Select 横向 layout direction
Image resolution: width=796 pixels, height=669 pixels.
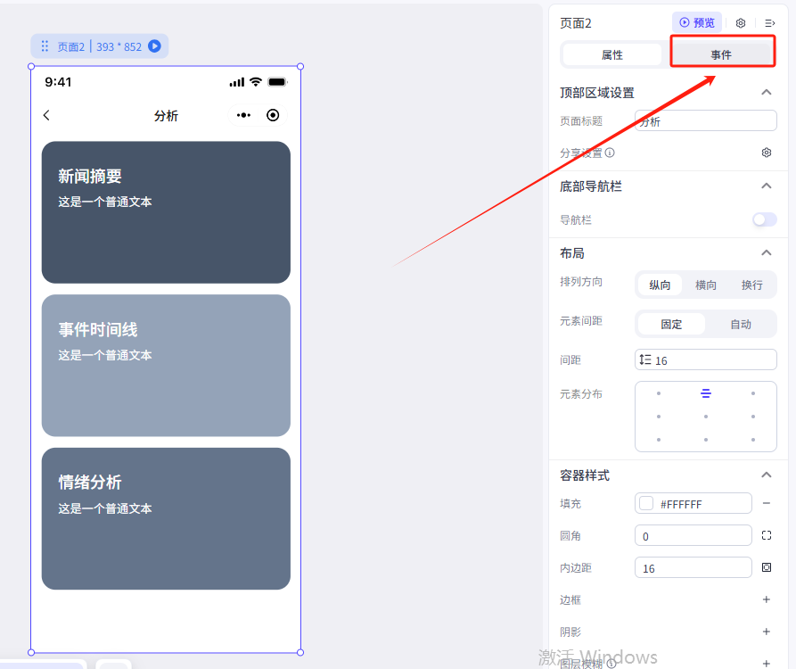(x=706, y=285)
